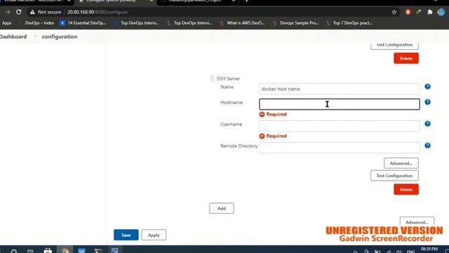Open the Devops Sample Pro... bookmark
This screenshot has width=449, height=253.
coord(295,23)
